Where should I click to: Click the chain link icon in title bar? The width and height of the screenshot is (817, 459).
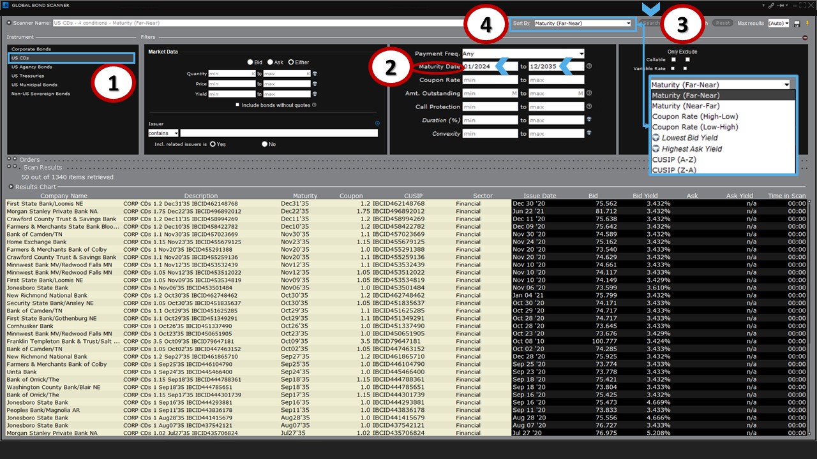[x=771, y=5]
